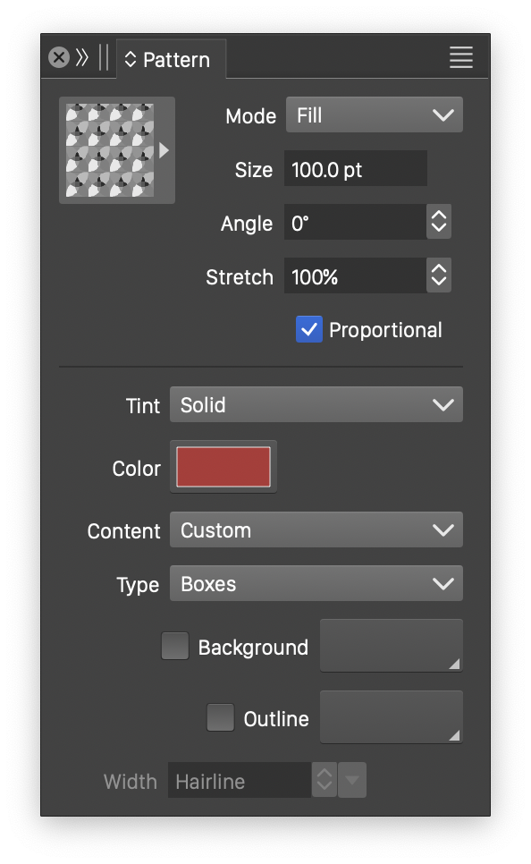Click the Background color well
The height and width of the screenshot is (864, 531).
pyautogui.click(x=391, y=645)
